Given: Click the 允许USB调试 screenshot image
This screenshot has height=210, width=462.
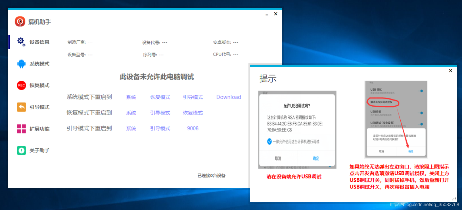Looking at the screenshot, I should tap(297, 130).
